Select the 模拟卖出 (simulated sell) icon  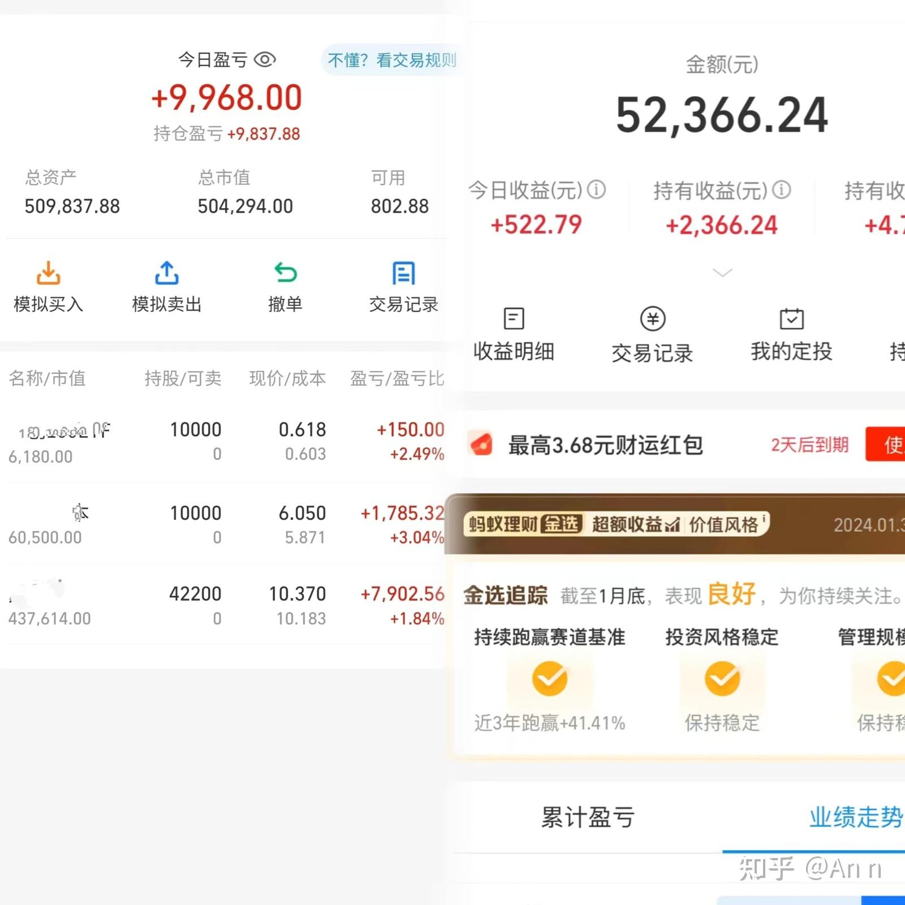click(166, 274)
